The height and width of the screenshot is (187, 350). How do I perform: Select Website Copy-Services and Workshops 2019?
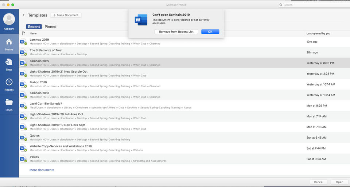pos(61,146)
